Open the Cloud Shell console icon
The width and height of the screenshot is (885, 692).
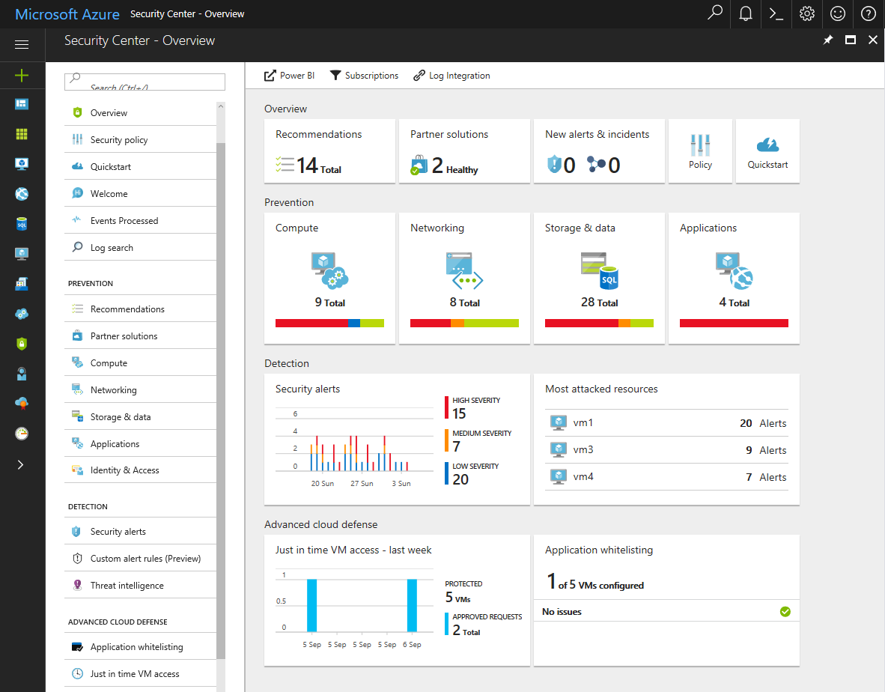776,13
